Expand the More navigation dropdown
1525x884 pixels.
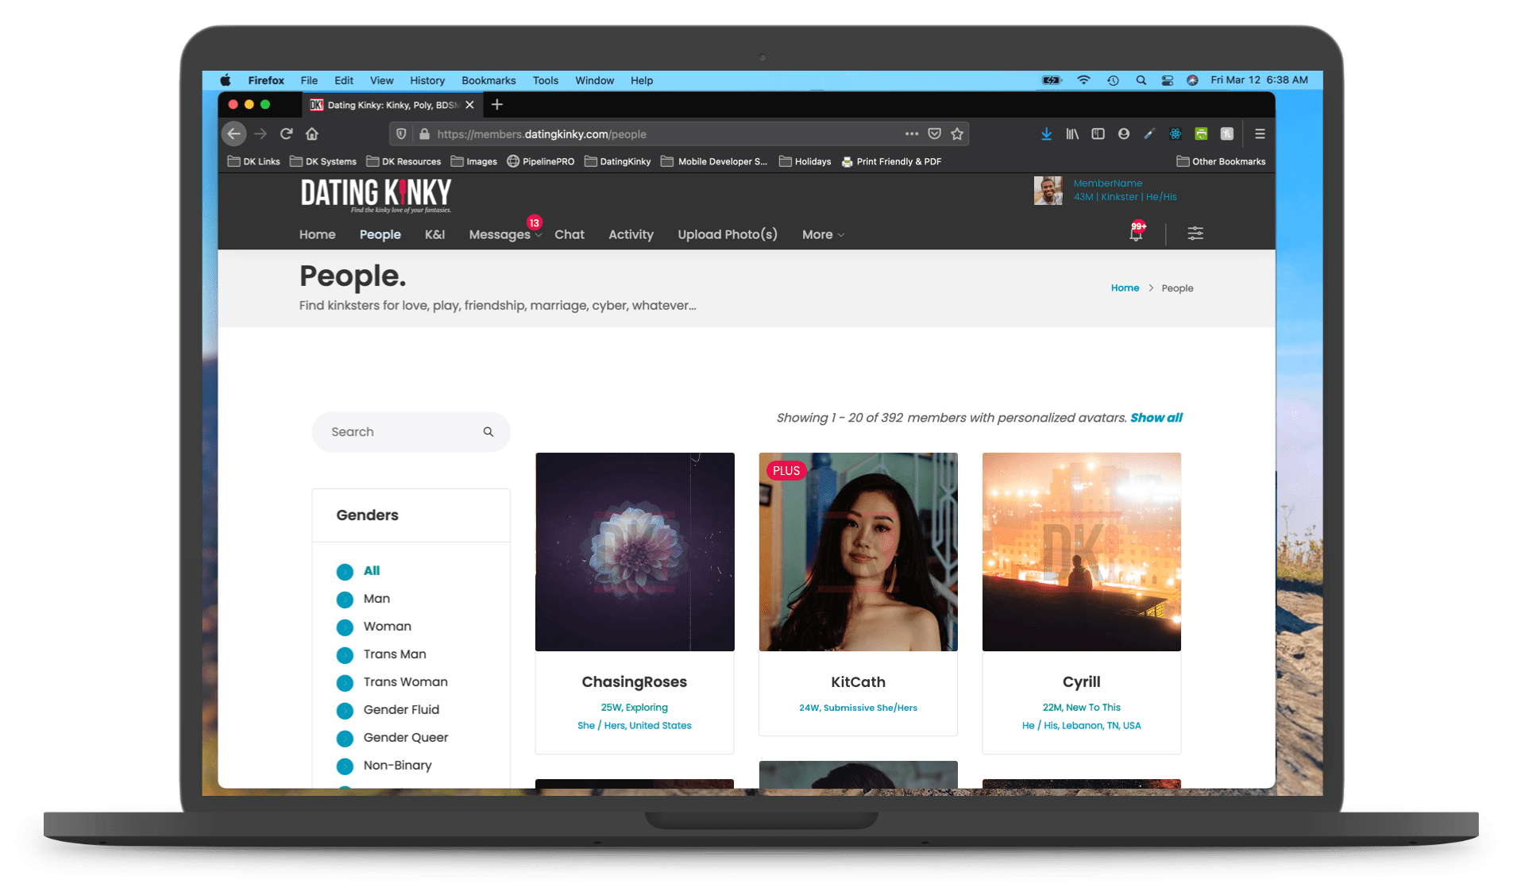coord(823,235)
